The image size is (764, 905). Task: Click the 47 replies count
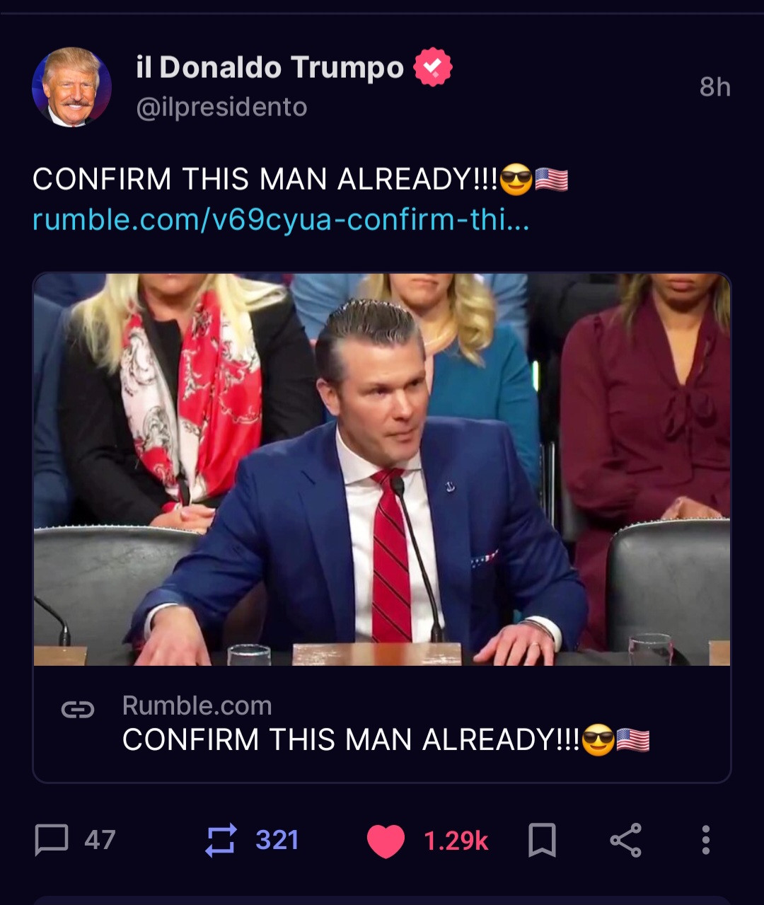point(100,840)
